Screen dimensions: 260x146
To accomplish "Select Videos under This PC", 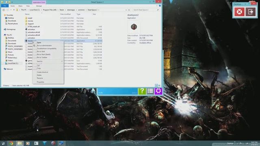I will click(10, 60).
